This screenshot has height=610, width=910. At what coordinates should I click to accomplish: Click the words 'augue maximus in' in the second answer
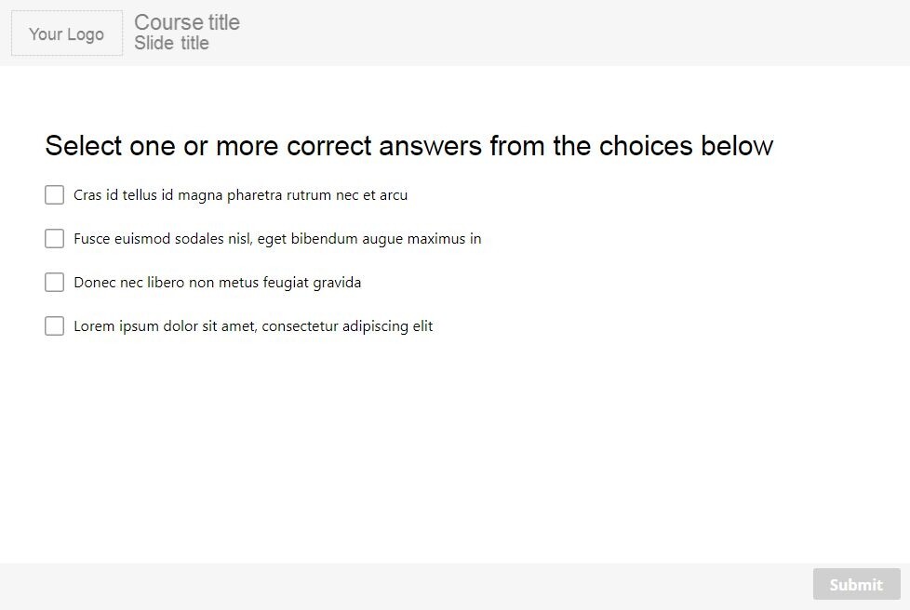click(x=422, y=239)
